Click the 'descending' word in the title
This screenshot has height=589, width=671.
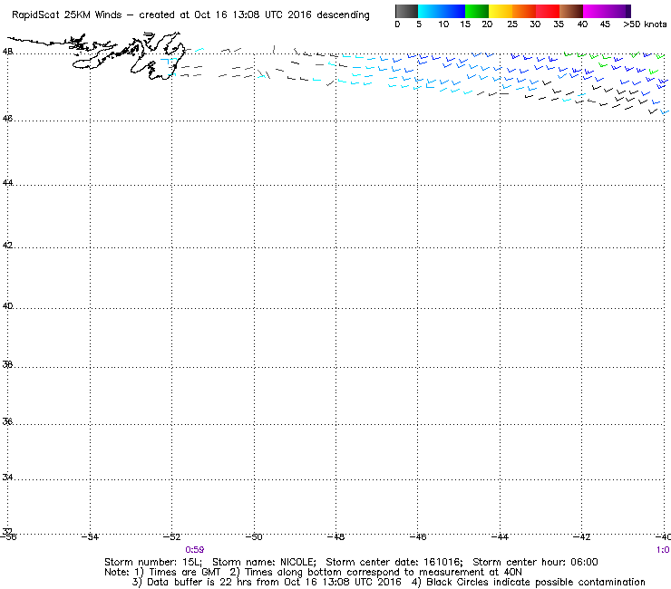(x=343, y=15)
